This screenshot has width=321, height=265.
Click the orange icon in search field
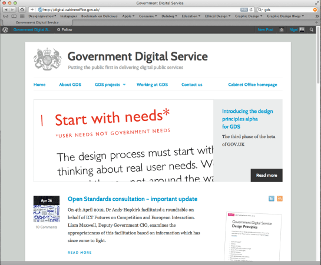tap(315, 9)
